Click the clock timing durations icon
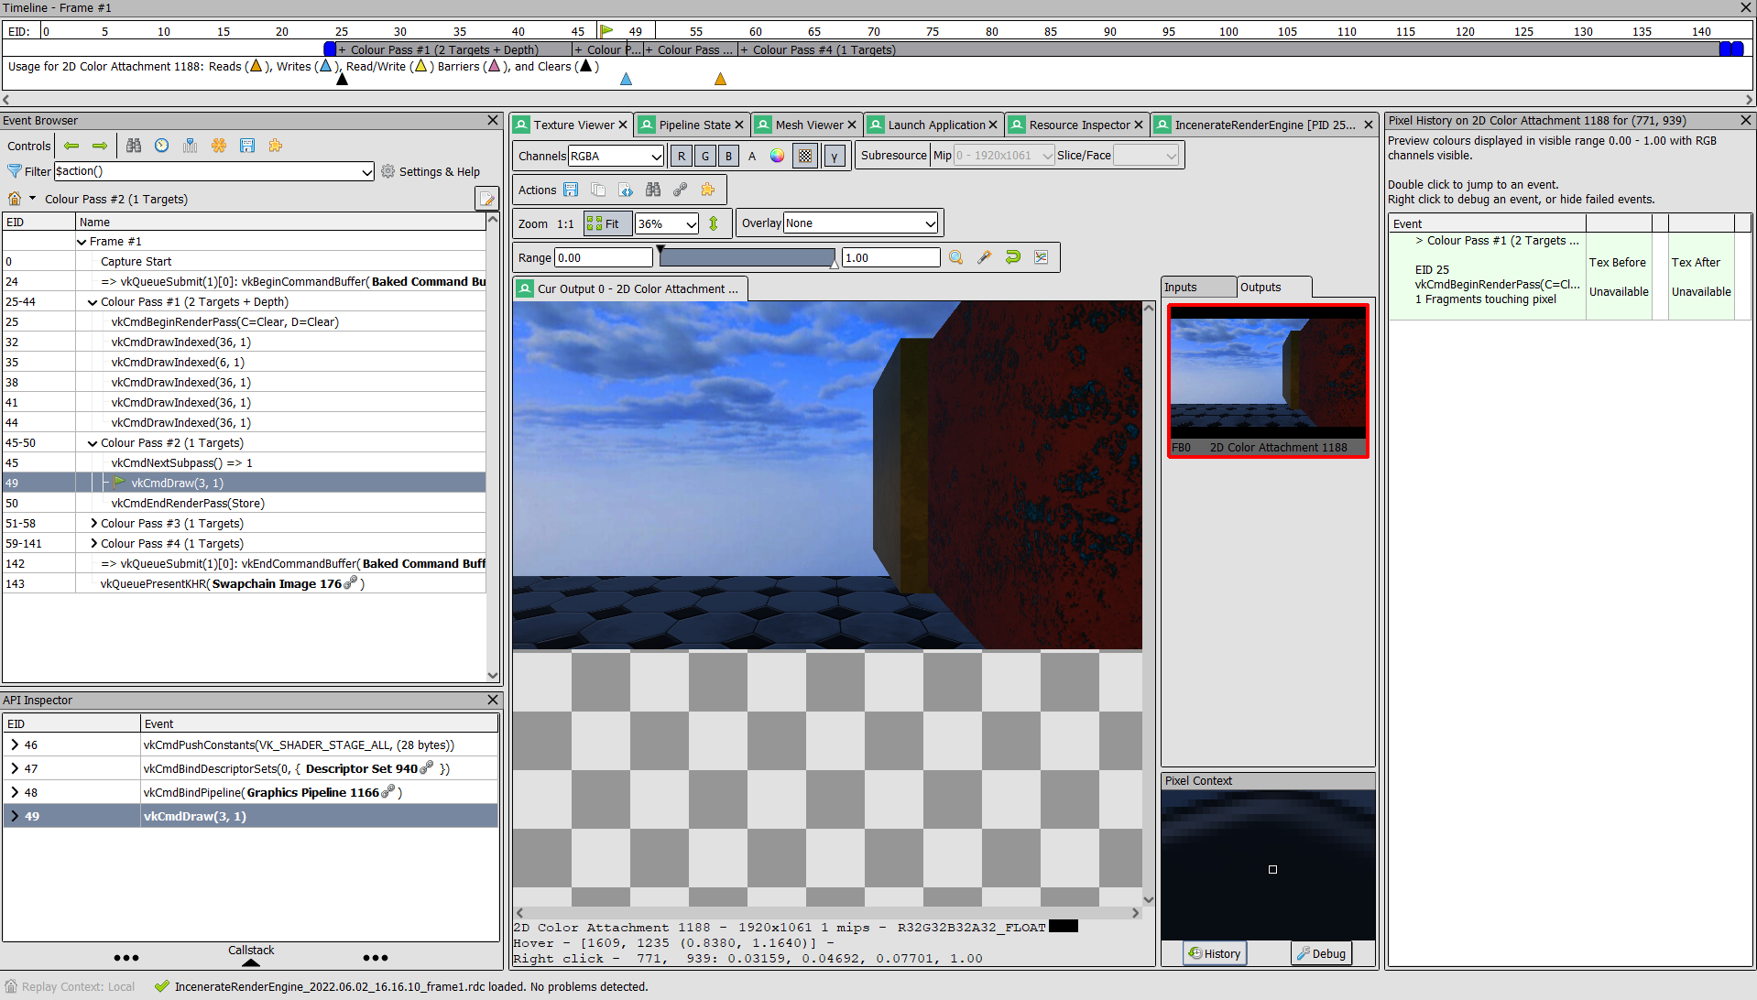Image resolution: width=1757 pixels, height=1000 pixels. pyautogui.click(x=162, y=146)
